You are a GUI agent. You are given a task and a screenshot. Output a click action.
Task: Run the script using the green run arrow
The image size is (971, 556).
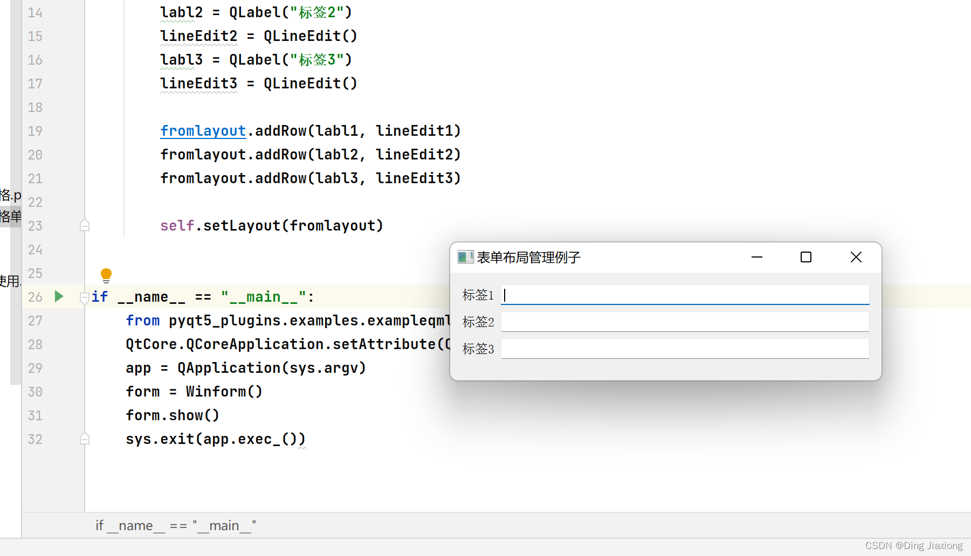59,296
